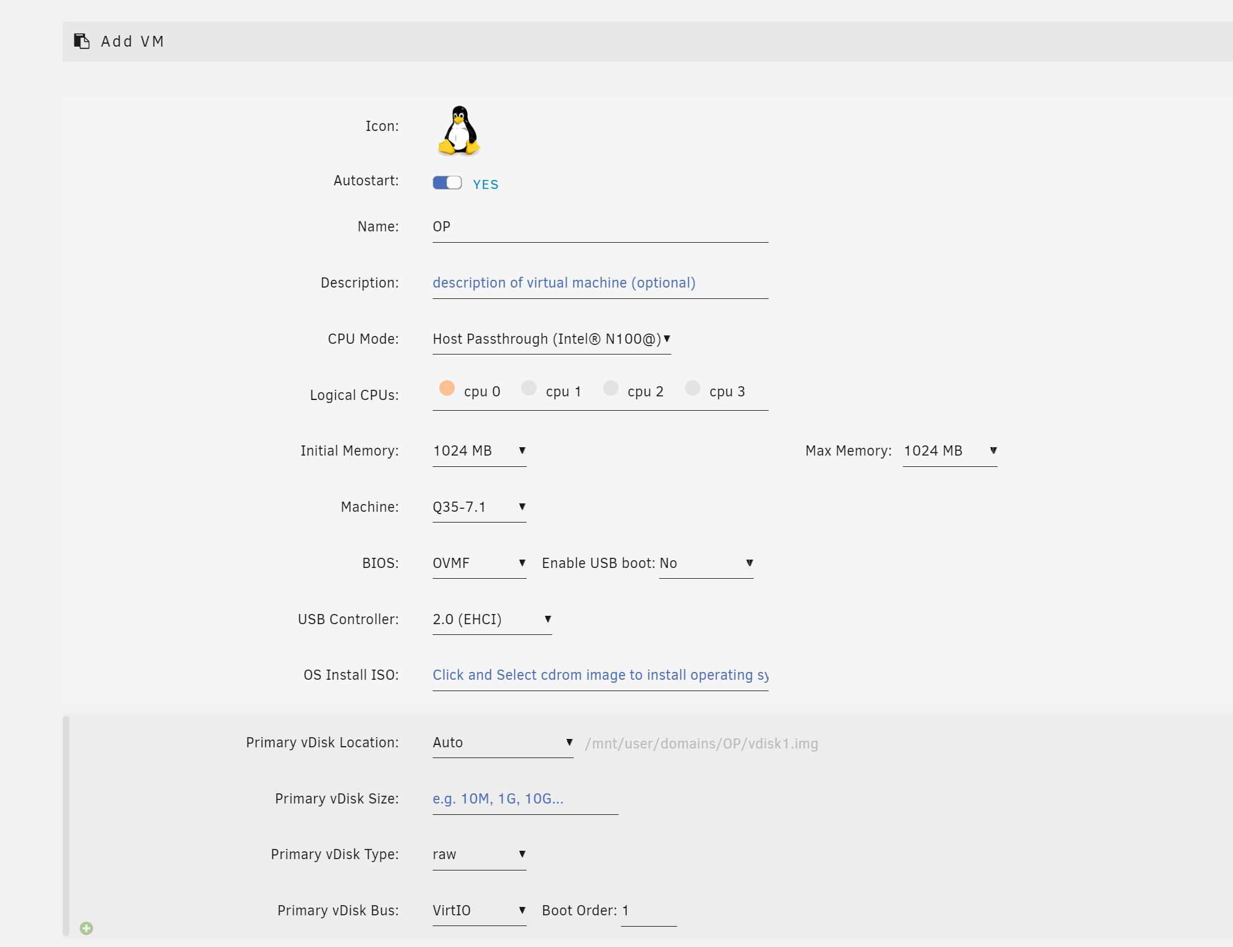Open Primary vDisk Bus dropdown

(x=479, y=911)
